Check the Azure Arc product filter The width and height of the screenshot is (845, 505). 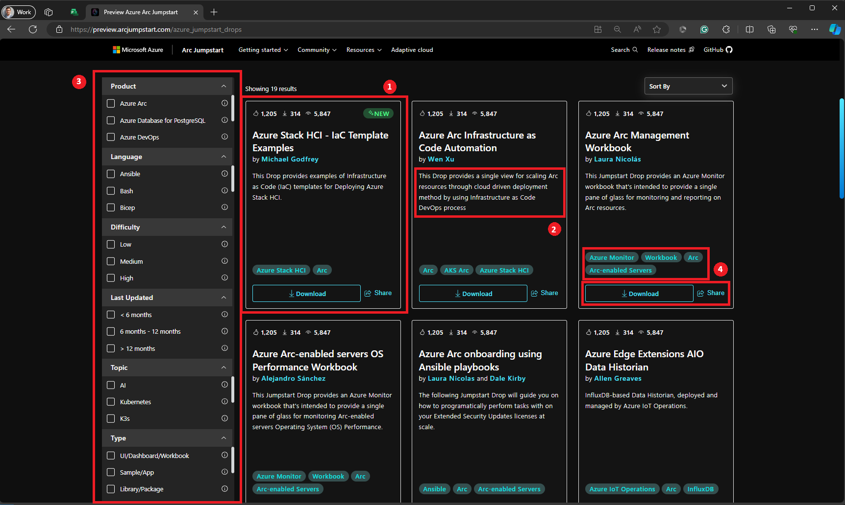tap(111, 103)
